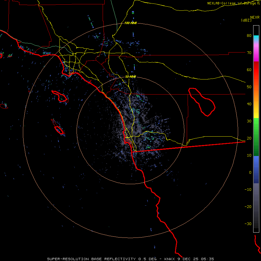Click the 05:35 timestamp in the caption
The width and height of the screenshot is (261, 261).
coord(207,259)
